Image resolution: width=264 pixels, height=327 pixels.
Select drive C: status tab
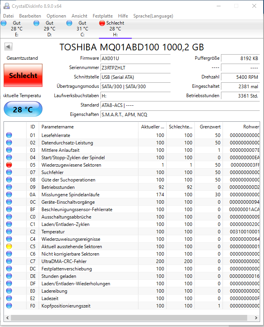(x=82, y=29)
